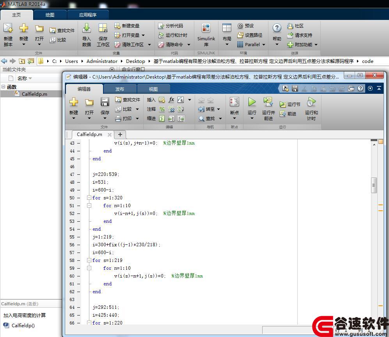Toggle breakpoint dash at line 52
The image size is (389, 337).
coord(78,213)
